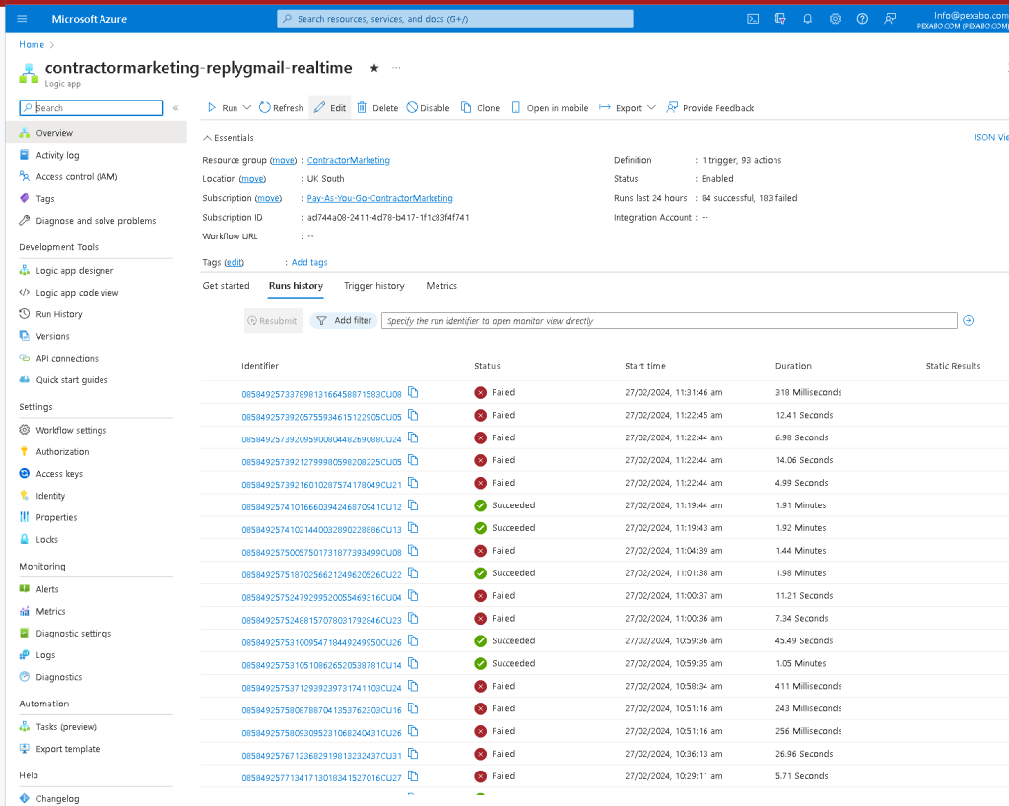The width and height of the screenshot is (1009, 806).
Task: Open the feedback icon in top bar
Action: [x=890, y=19]
